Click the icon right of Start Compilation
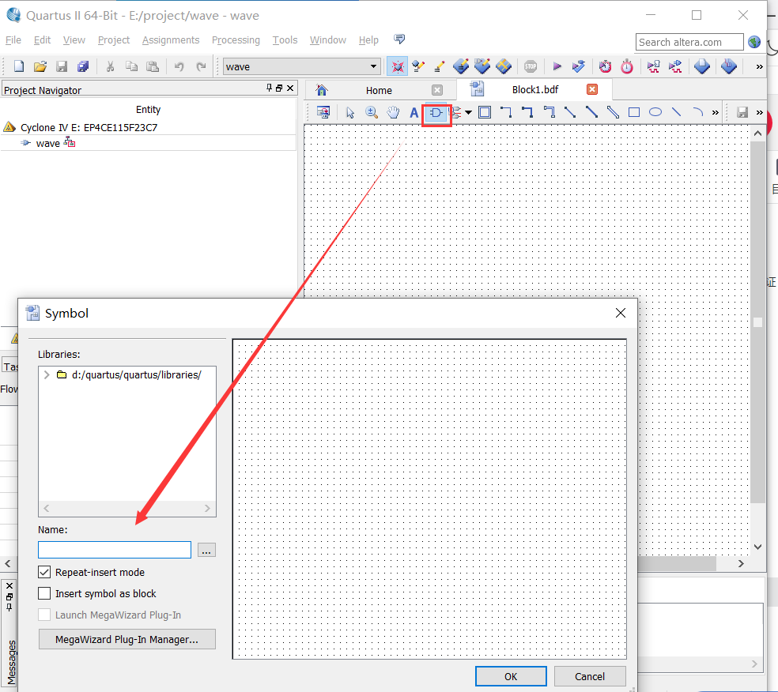The height and width of the screenshot is (692, 778). (x=578, y=66)
